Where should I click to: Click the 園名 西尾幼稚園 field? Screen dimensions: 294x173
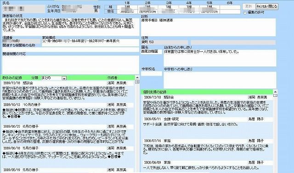click(x=151, y=52)
